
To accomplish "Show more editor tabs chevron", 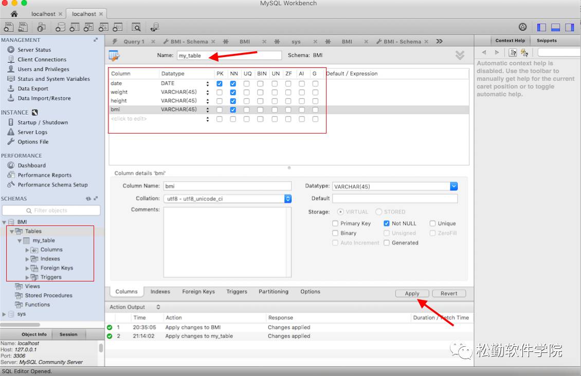I will [439, 41].
